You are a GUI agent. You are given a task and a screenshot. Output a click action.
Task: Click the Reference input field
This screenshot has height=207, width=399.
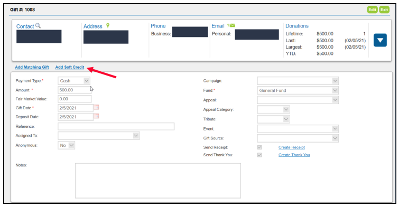pos(116,126)
